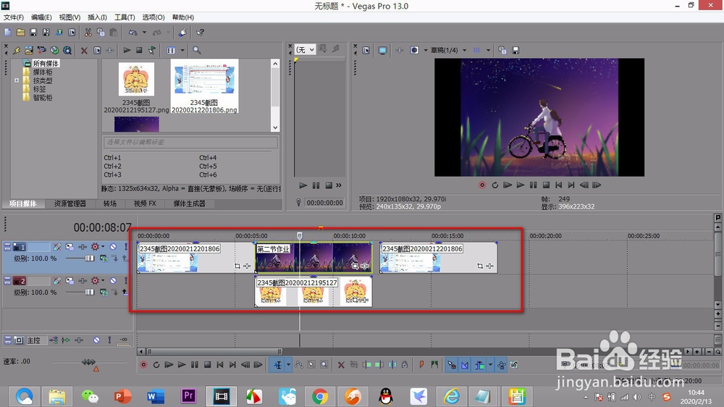Click Get Media from the Web icon
Screen dimensions: 724x407
(54, 51)
